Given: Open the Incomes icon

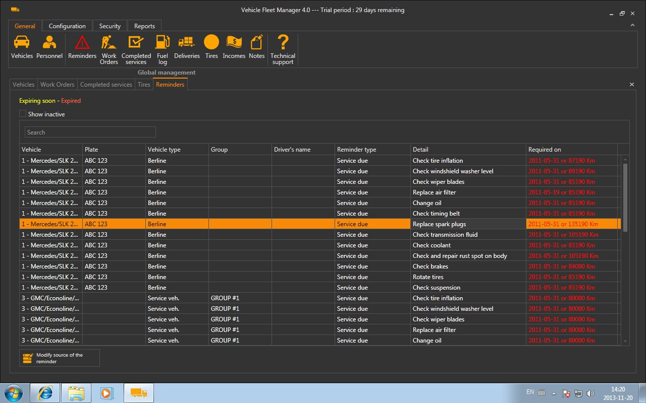Looking at the screenshot, I should coord(234,47).
